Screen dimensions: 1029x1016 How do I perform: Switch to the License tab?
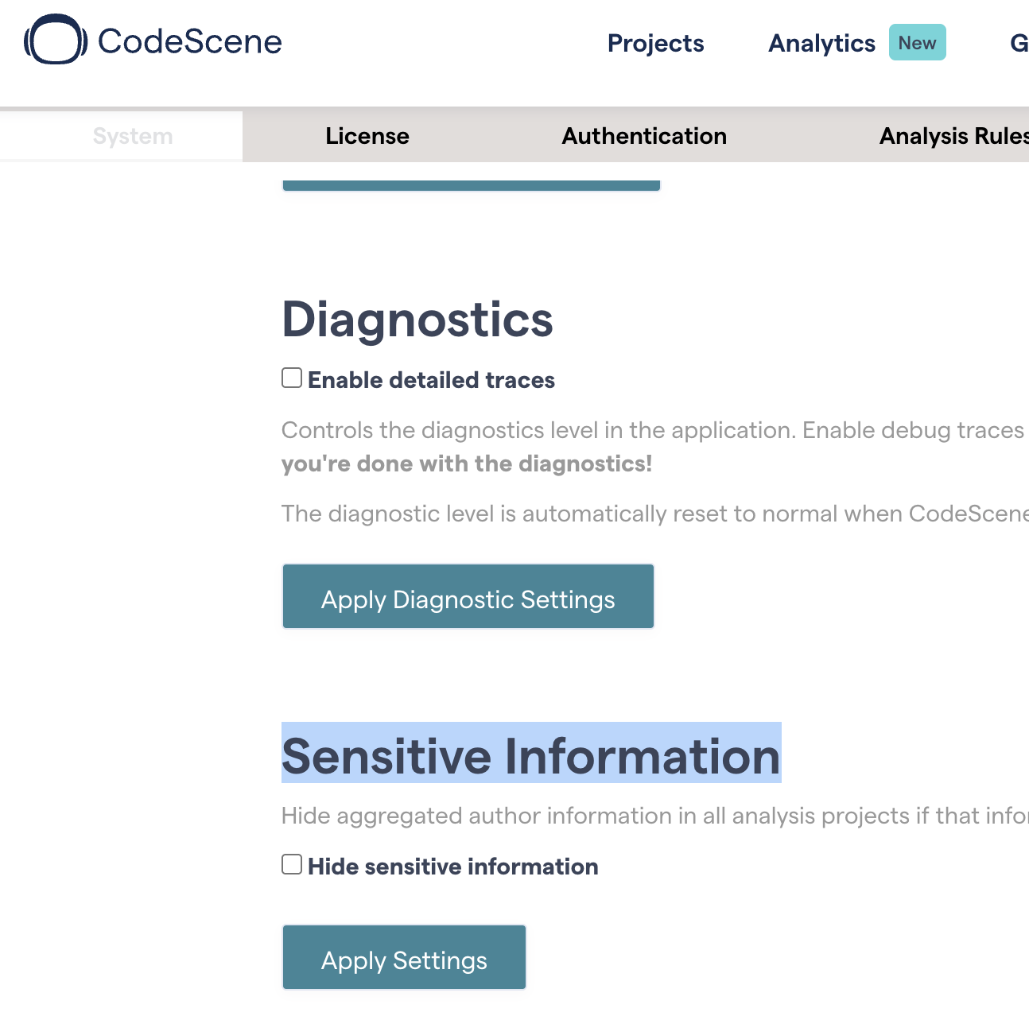tap(367, 136)
